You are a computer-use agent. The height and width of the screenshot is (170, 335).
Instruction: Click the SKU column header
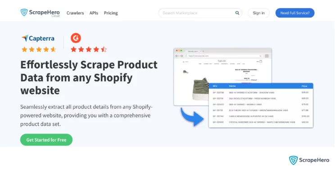tap(215, 86)
